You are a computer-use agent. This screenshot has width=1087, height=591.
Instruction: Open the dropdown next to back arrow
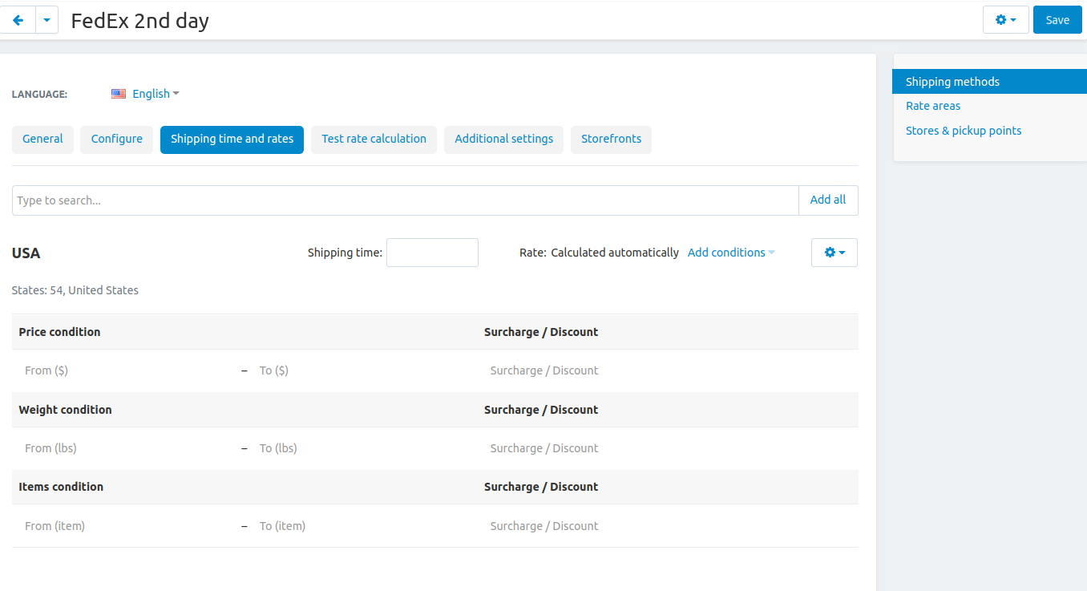[x=46, y=20]
